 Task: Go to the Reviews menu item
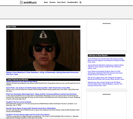[x=52, y=2]
